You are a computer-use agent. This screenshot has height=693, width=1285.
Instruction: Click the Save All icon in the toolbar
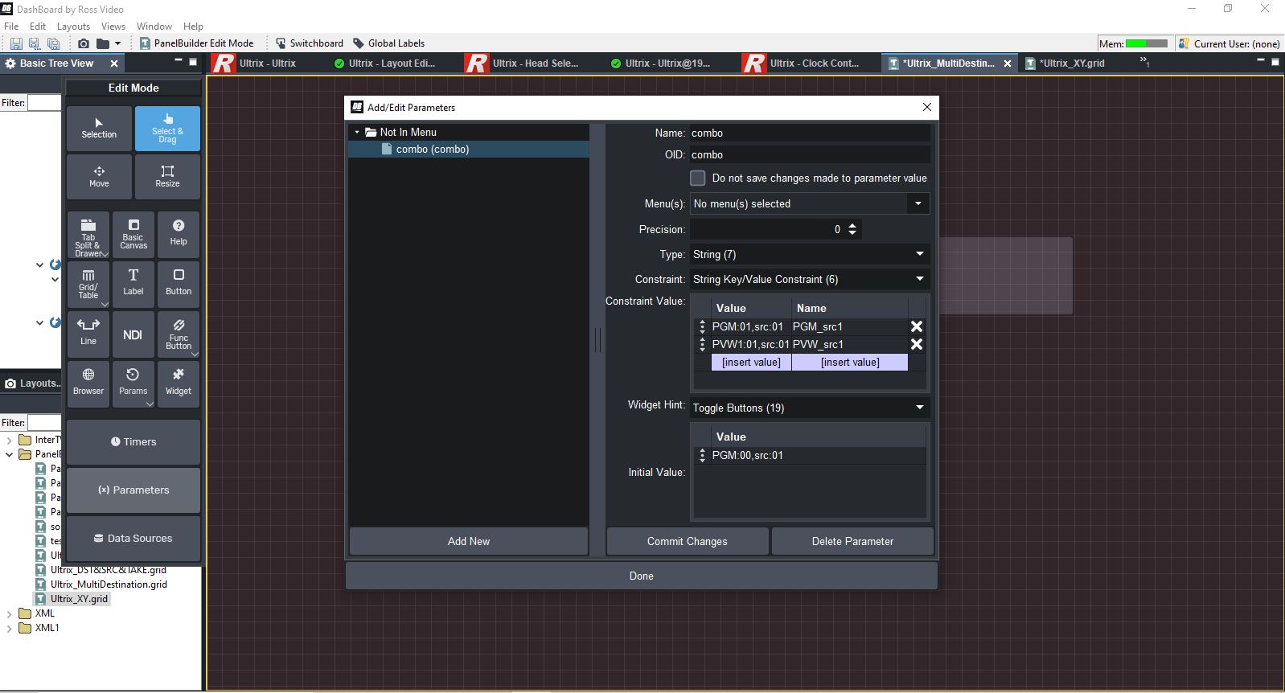[53, 43]
